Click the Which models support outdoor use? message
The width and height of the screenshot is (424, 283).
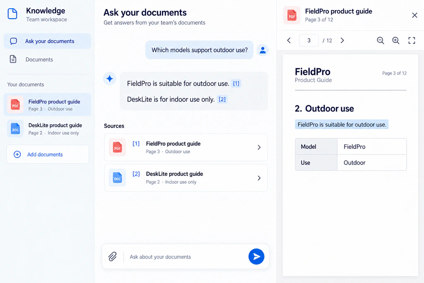click(199, 50)
